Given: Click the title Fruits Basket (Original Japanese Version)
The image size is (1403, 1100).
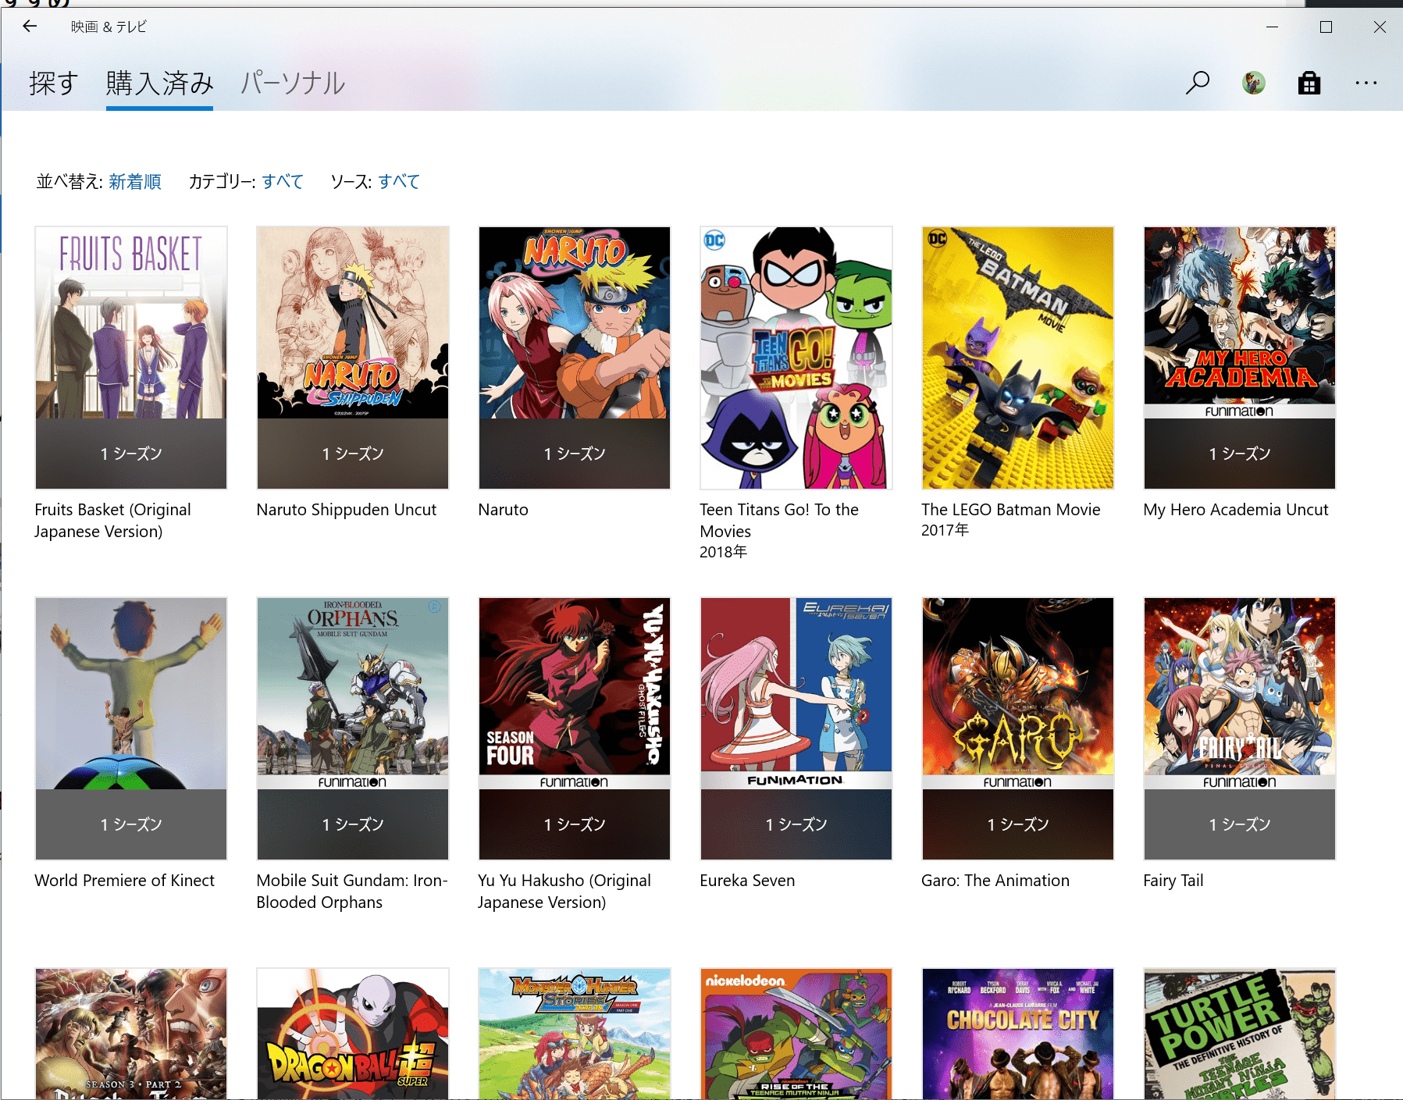Looking at the screenshot, I should click(x=113, y=521).
